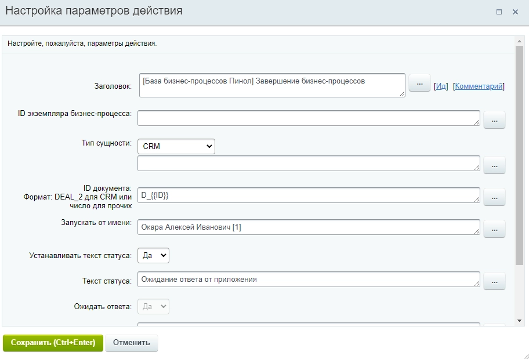The height and width of the screenshot is (359, 529).
Task: Click into the Заголовок text area
Action: coord(271,85)
